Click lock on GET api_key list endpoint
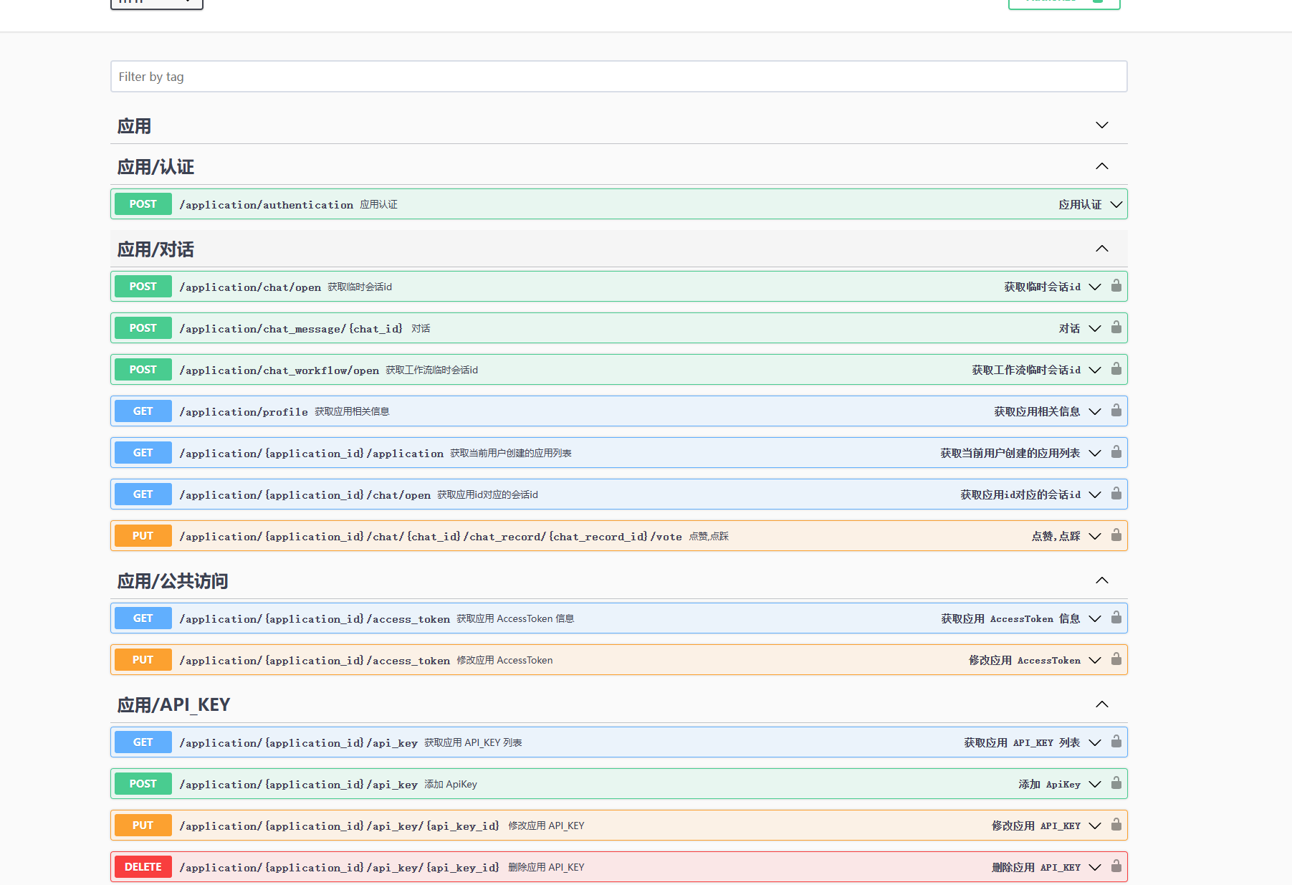 pos(1116,742)
